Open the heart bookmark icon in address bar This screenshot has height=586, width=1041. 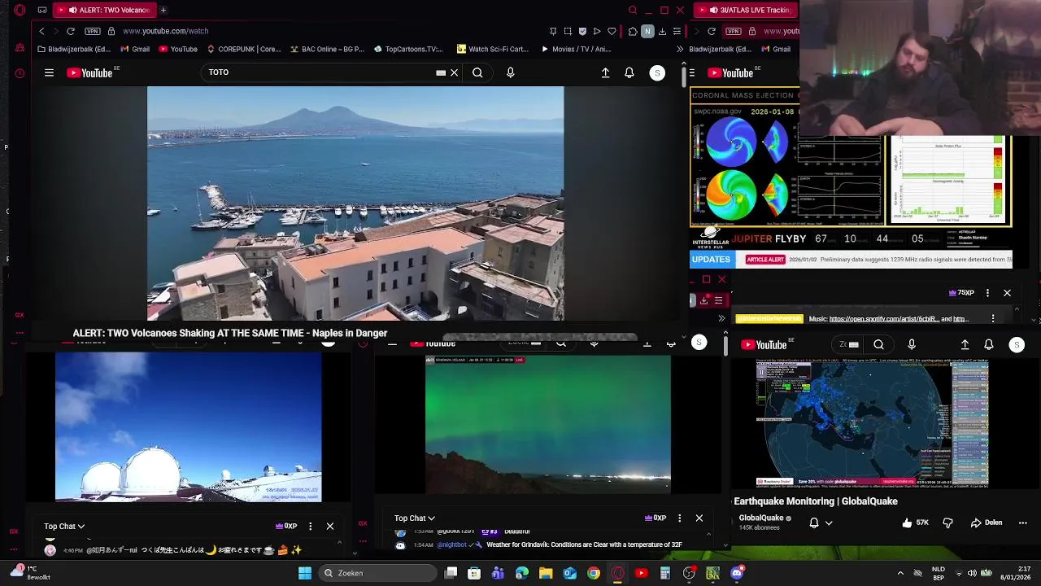click(x=612, y=31)
